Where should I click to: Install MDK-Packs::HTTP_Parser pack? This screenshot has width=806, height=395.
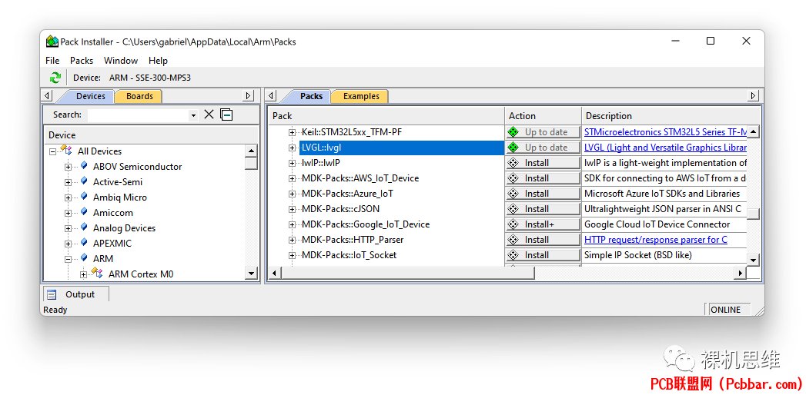click(543, 240)
